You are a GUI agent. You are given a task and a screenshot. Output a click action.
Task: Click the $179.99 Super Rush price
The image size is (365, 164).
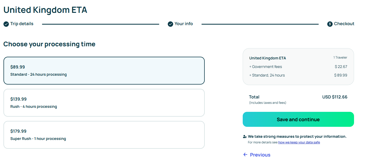pyautogui.click(x=18, y=131)
